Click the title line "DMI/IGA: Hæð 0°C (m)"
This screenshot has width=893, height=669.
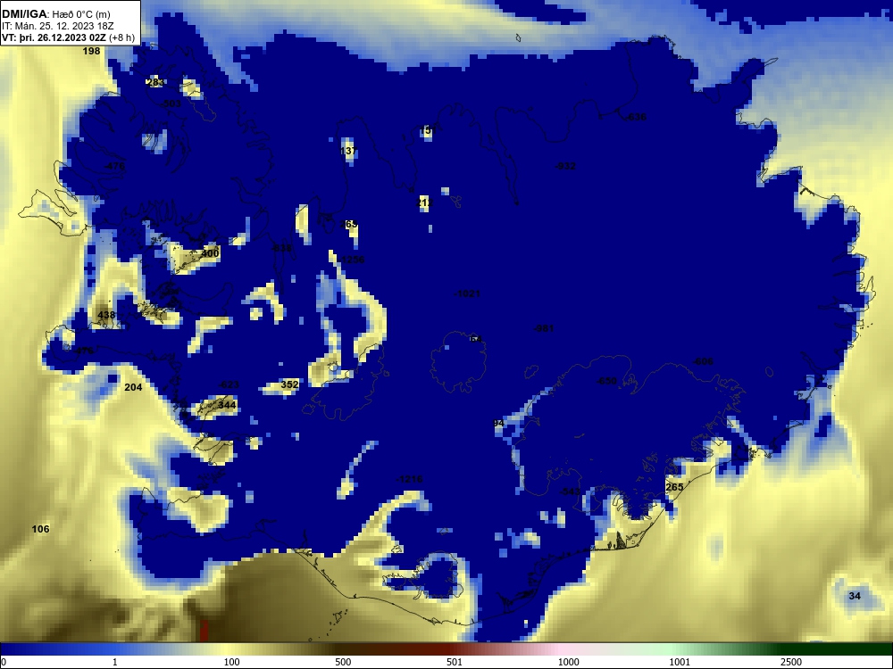[56, 14]
